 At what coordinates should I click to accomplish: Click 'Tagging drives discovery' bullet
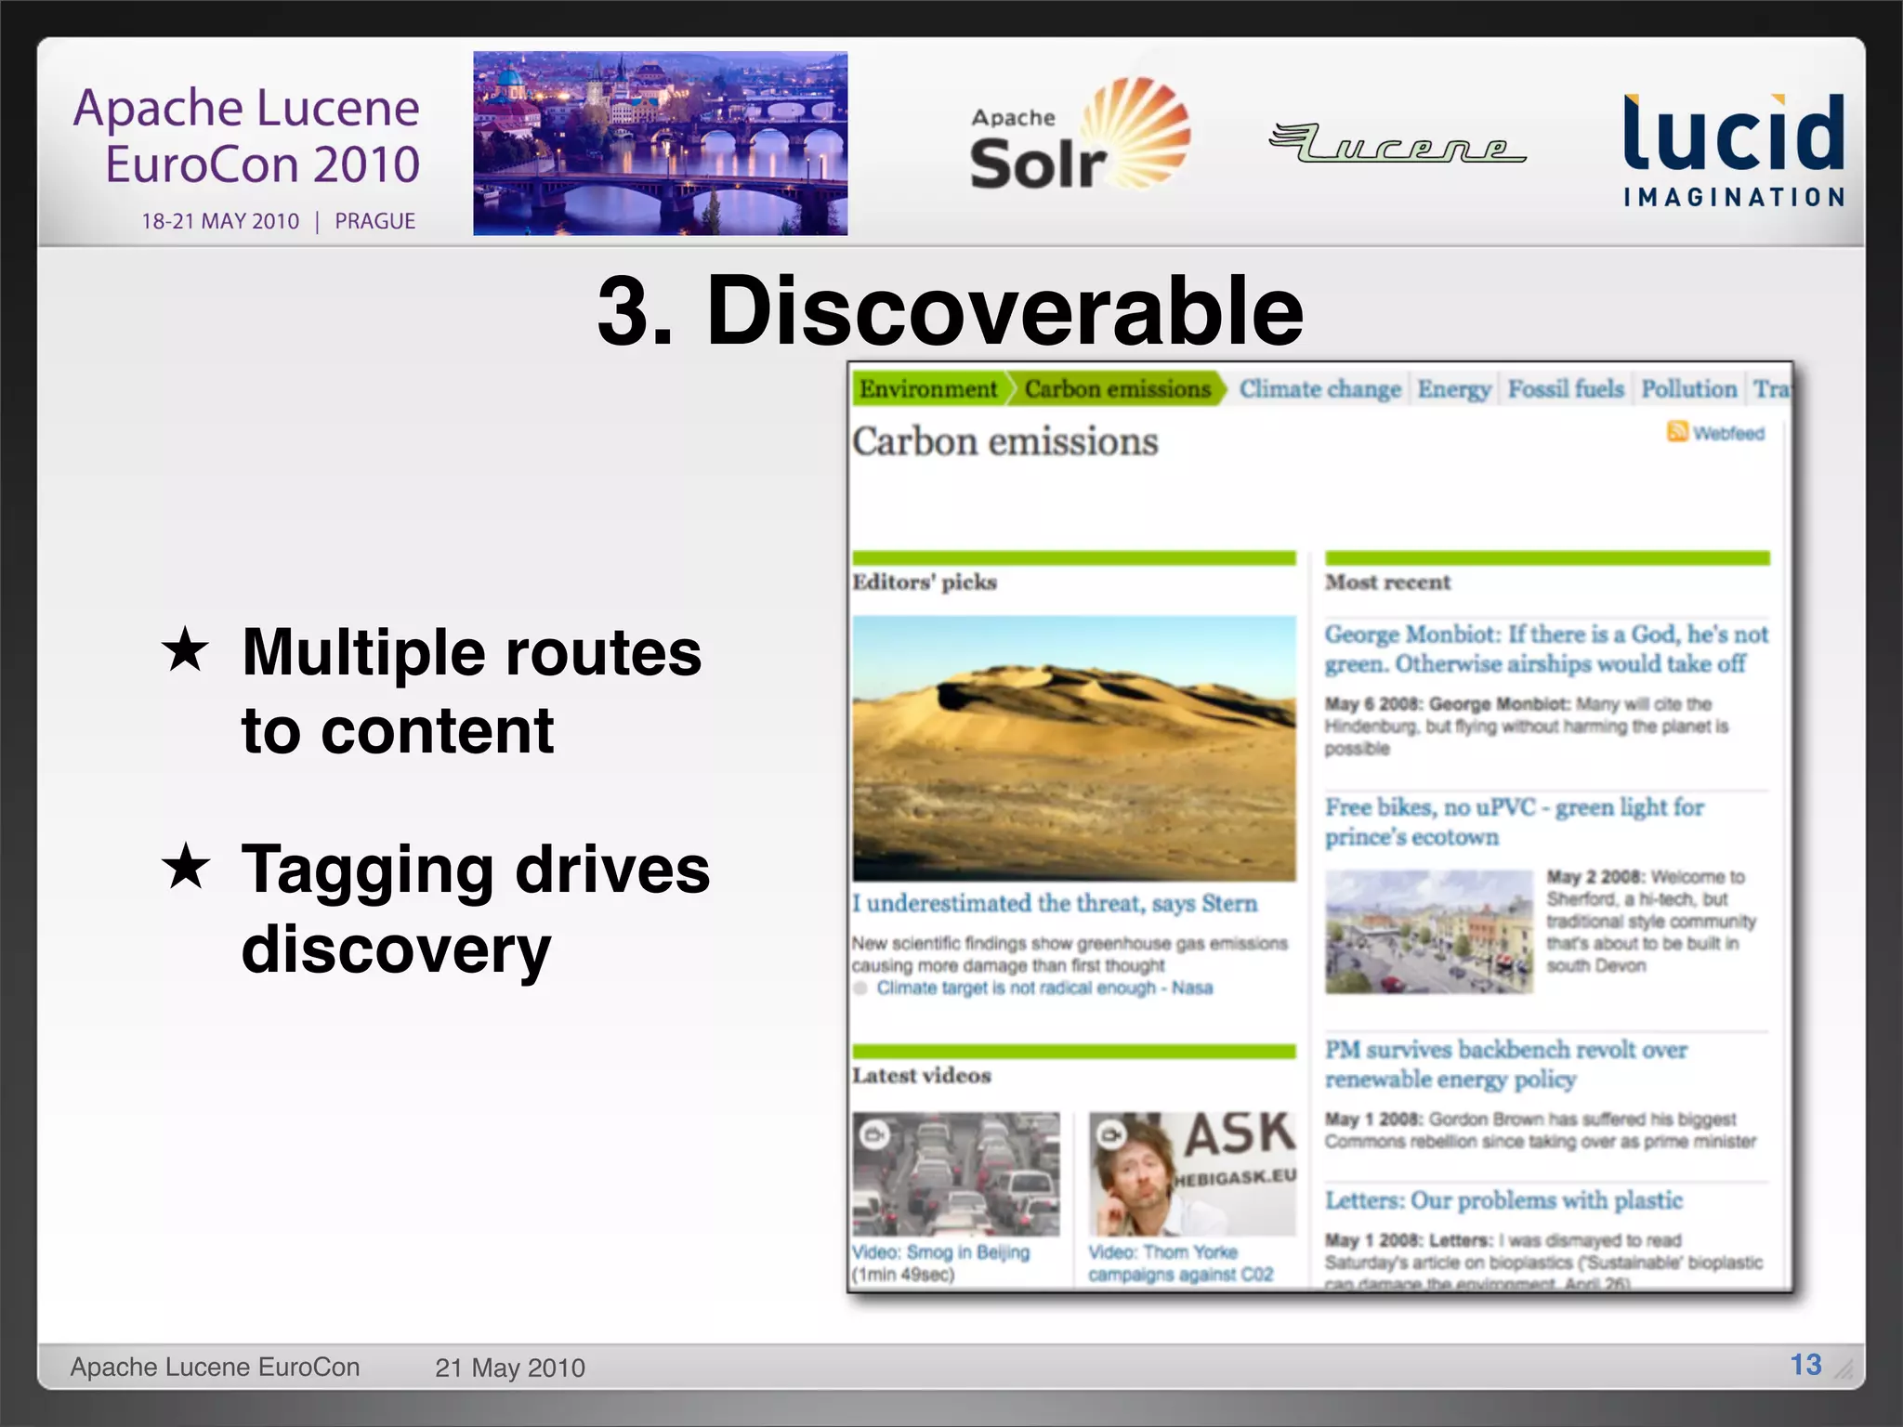(x=476, y=909)
